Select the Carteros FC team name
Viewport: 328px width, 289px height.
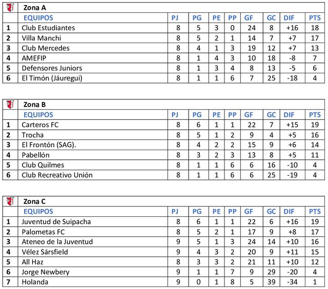click(40, 125)
